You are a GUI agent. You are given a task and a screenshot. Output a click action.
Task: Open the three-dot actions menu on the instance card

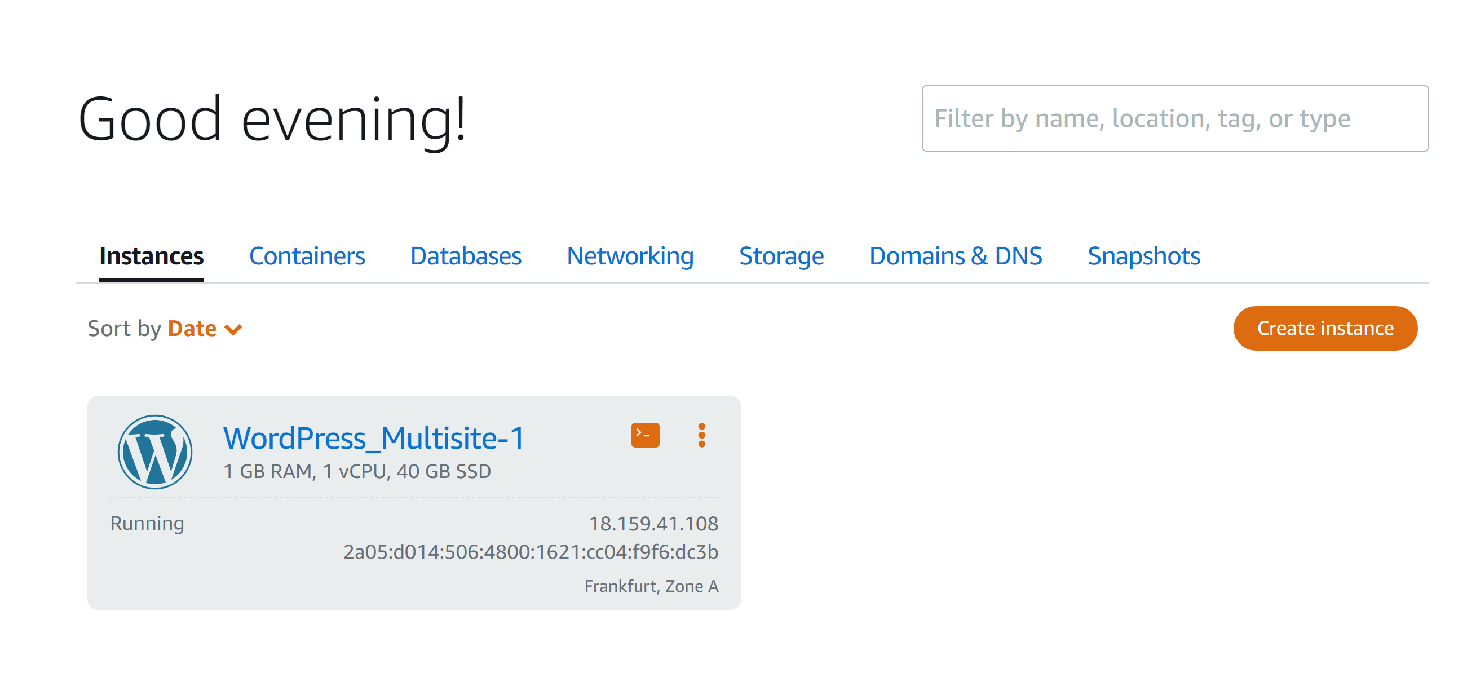701,434
